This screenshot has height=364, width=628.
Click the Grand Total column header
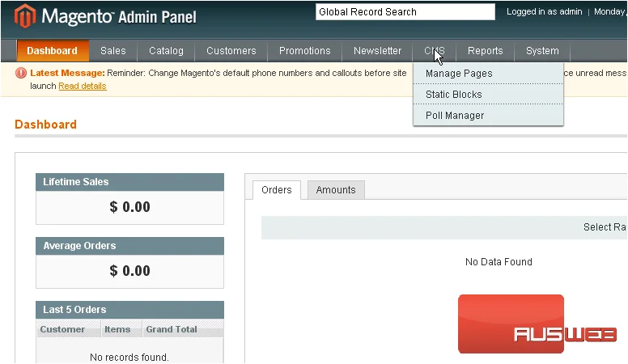click(183, 329)
